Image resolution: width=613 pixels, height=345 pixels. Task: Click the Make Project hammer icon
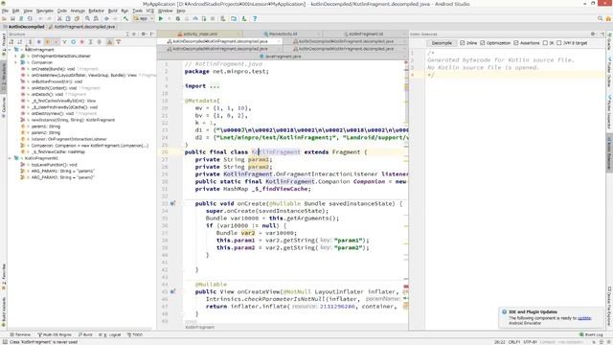coord(125,18)
